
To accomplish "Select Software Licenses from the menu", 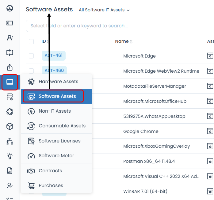I will tap(56, 141).
